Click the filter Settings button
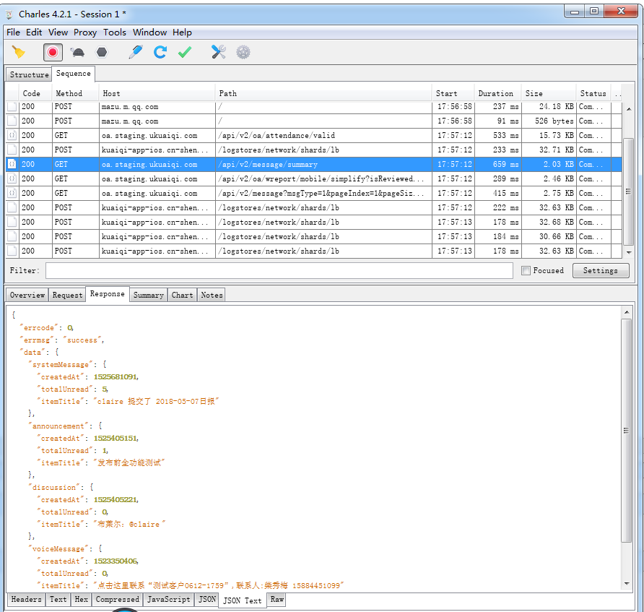The image size is (644, 612). [601, 270]
